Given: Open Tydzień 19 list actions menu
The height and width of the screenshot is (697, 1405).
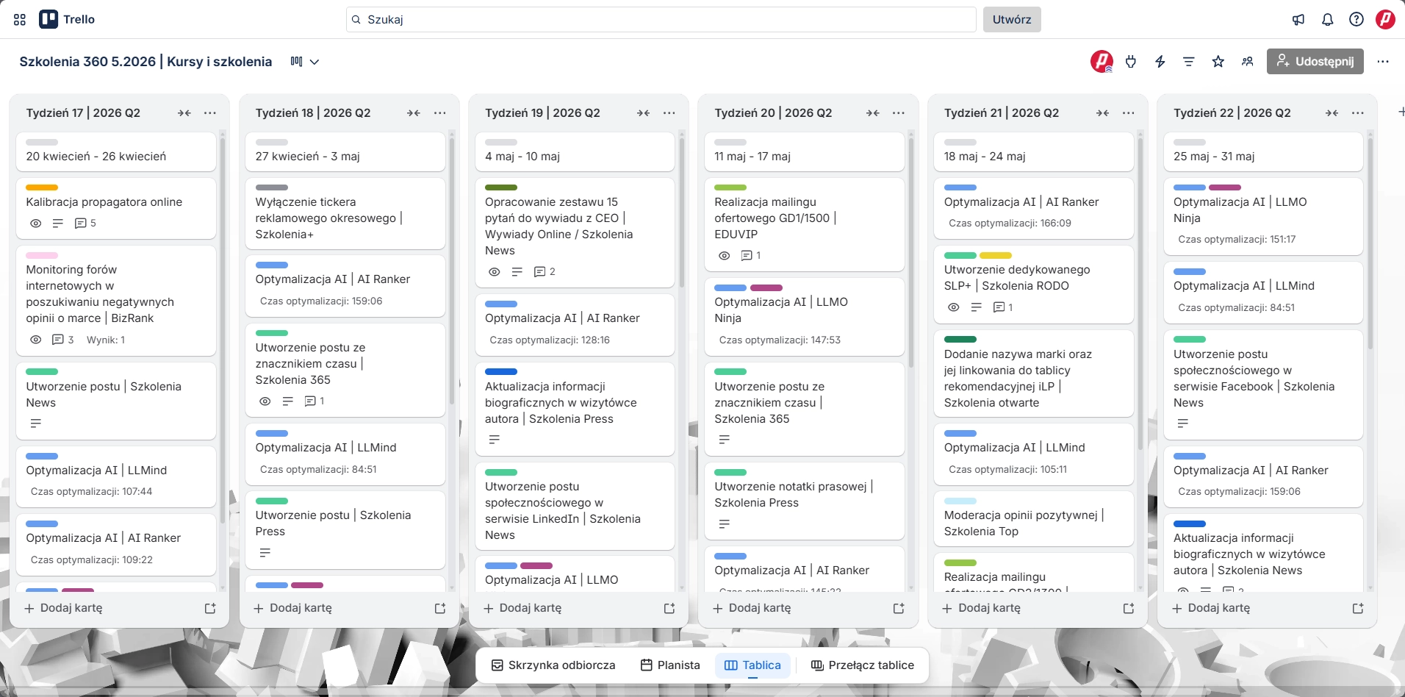Looking at the screenshot, I should click(x=669, y=113).
